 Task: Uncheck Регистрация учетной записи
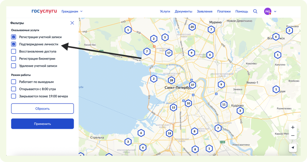(13, 37)
